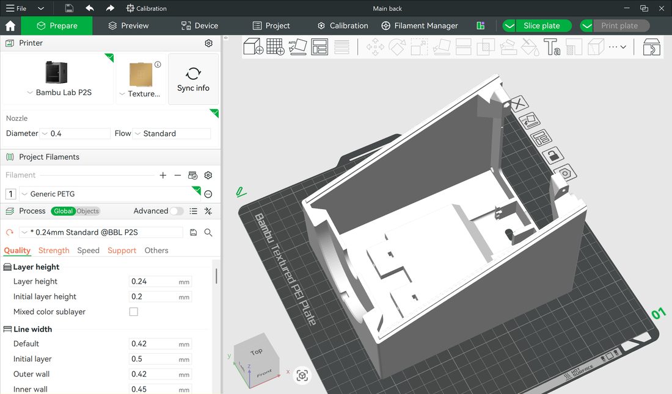
Task: Click the Arrange all objects icon
Action: pos(320,46)
